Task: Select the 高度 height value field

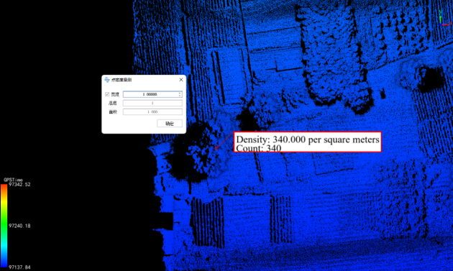Action: tap(152, 103)
